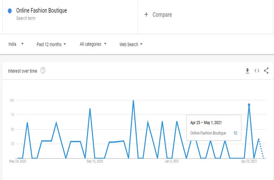Download the interest over time data
This screenshot has height=180, width=274.
247,71
